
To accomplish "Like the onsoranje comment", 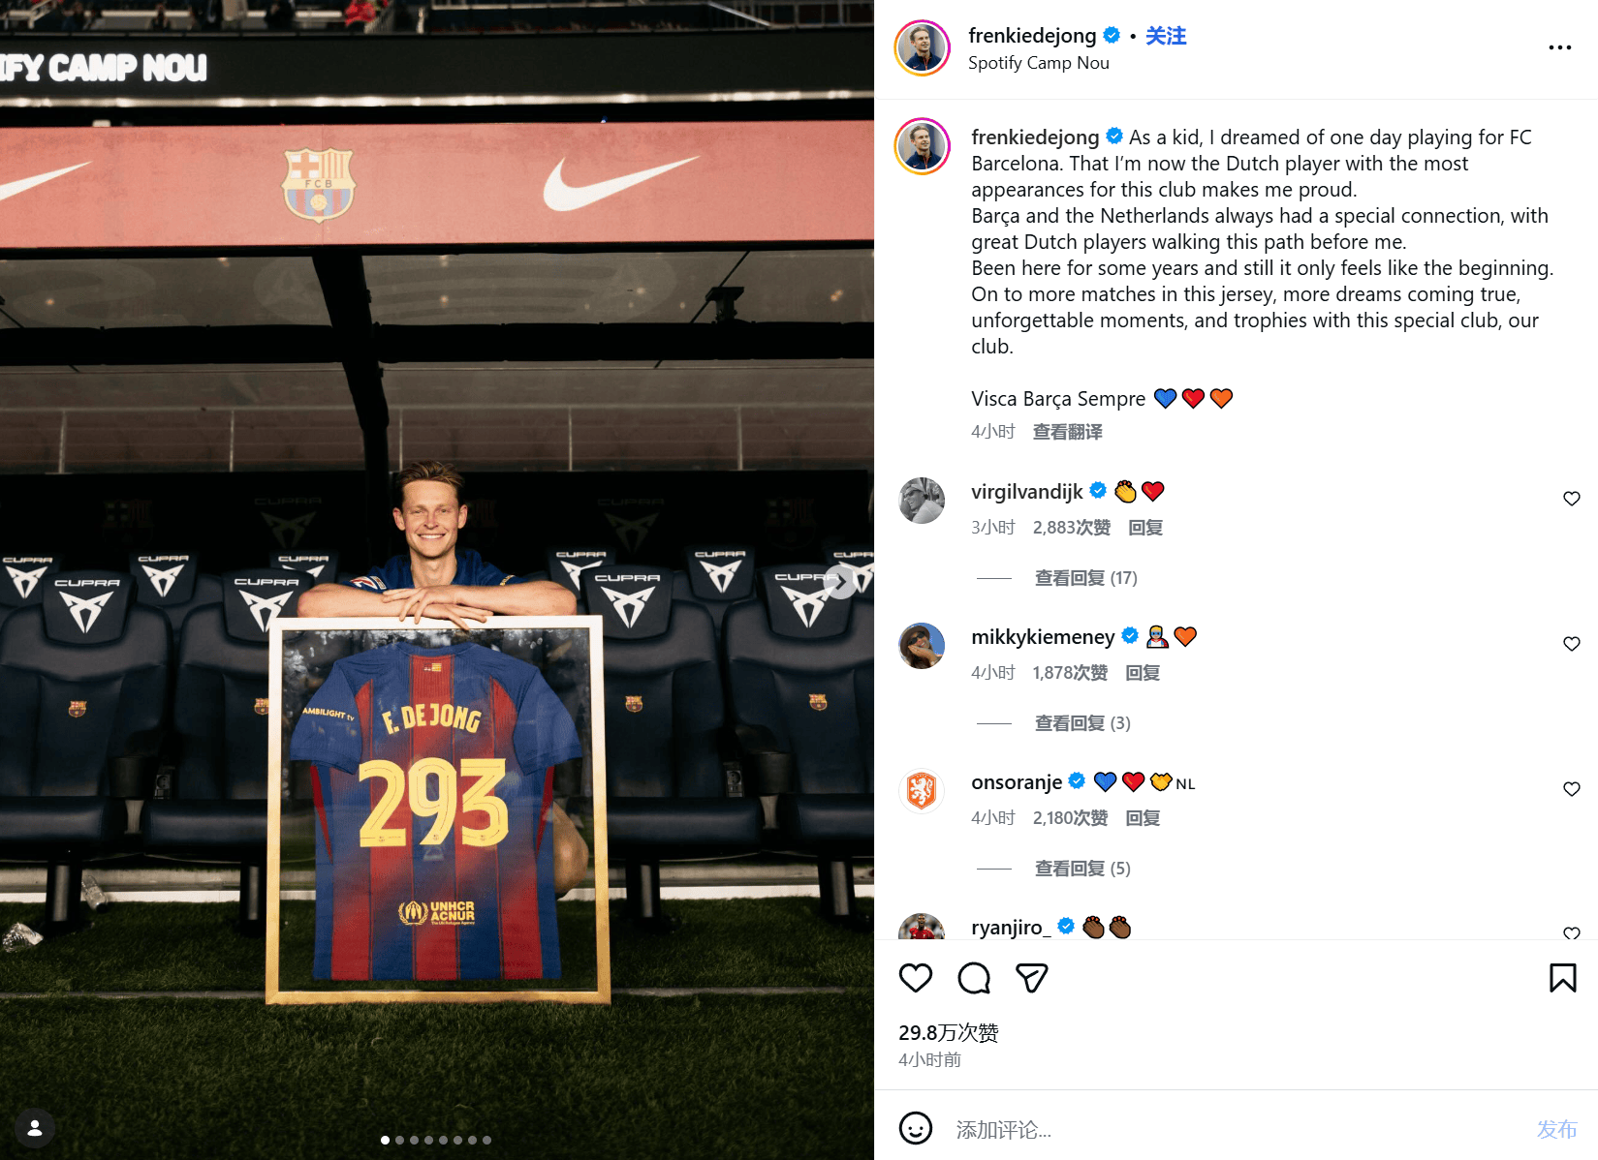I will [x=1571, y=789].
